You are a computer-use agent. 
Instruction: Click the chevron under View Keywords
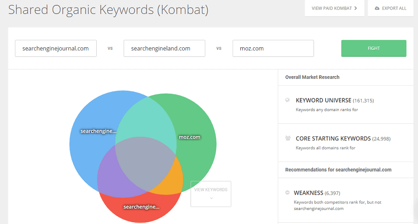point(211,198)
